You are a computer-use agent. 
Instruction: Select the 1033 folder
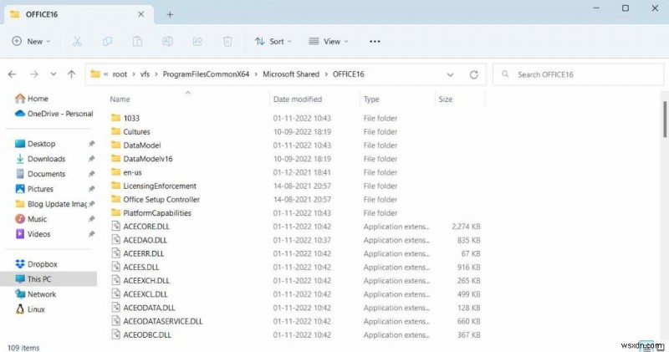click(x=295, y=118)
